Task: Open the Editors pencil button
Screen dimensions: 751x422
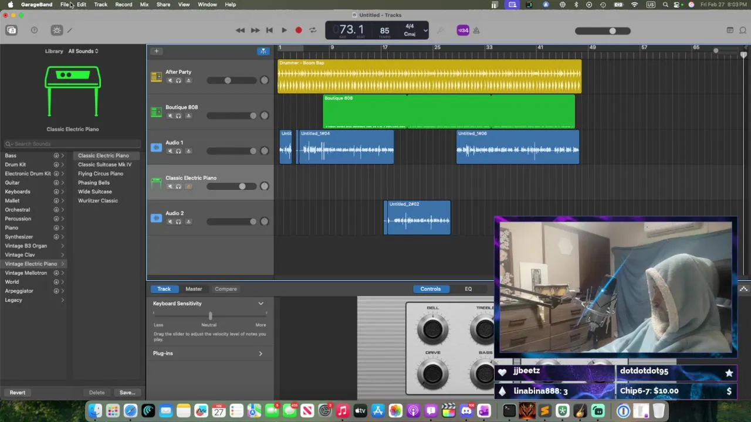Action: click(70, 30)
